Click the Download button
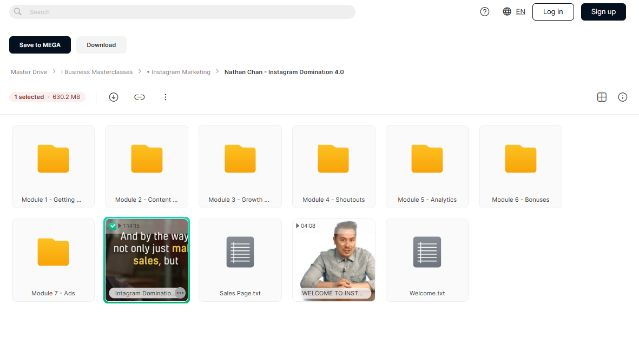This screenshot has width=639, height=344. point(101,45)
